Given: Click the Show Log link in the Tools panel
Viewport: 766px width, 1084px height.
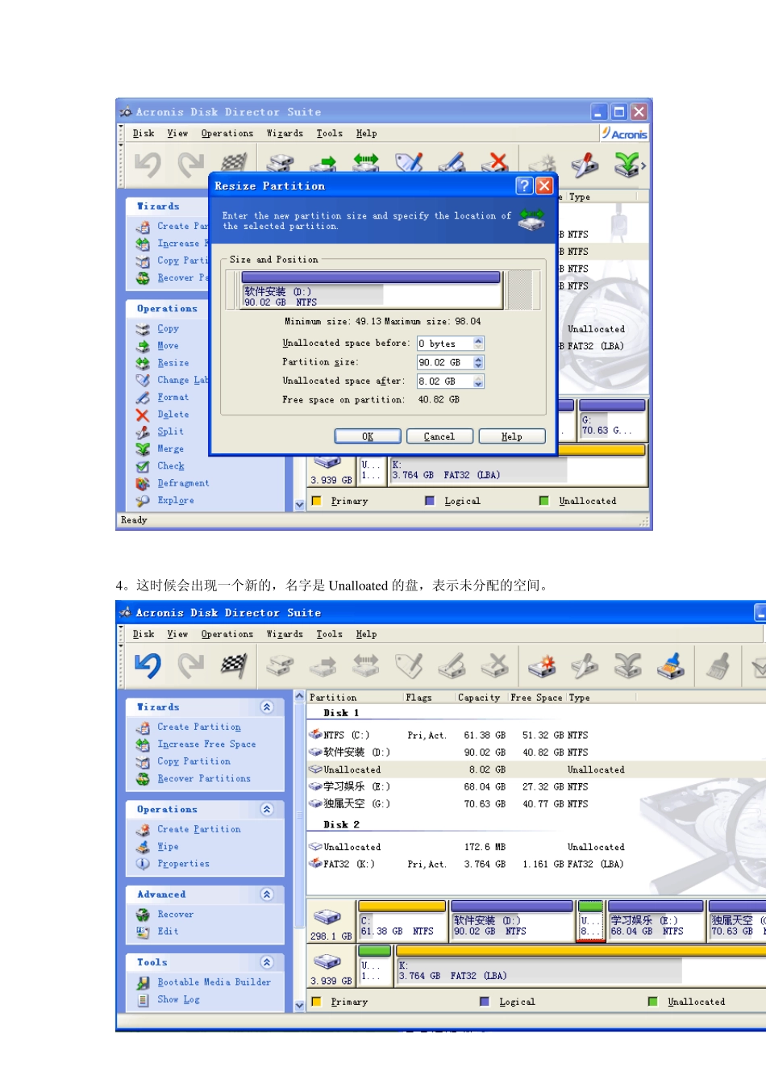Looking at the screenshot, I should [178, 999].
